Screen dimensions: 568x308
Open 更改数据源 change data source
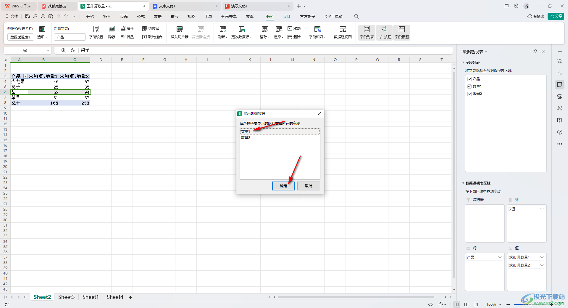(x=242, y=33)
